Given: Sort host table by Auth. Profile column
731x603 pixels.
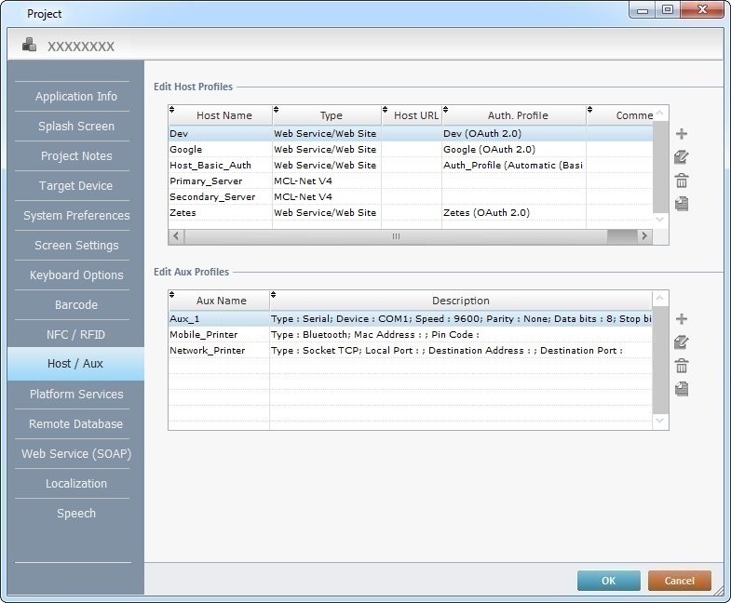Looking at the screenshot, I should (518, 115).
